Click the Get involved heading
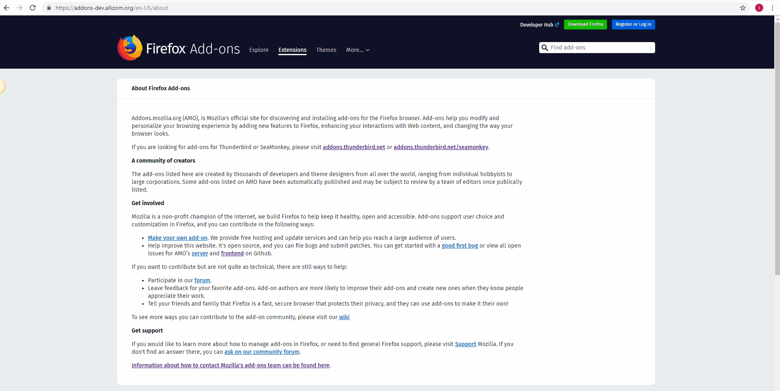 [148, 203]
